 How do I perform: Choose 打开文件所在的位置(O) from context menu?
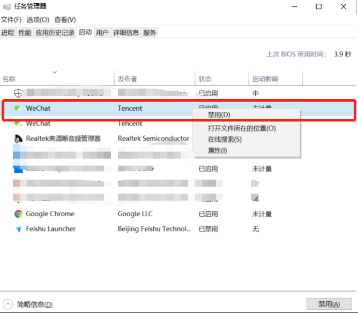242,128
